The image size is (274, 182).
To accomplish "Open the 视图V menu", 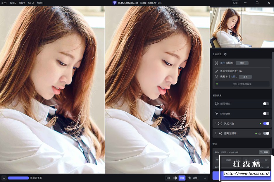I will (x=22, y=3).
